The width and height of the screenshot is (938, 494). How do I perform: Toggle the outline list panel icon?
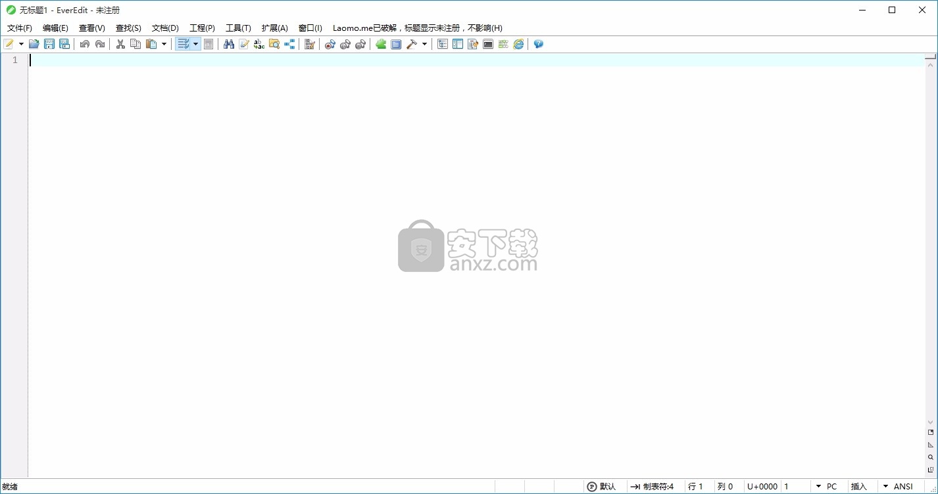click(443, 44)
